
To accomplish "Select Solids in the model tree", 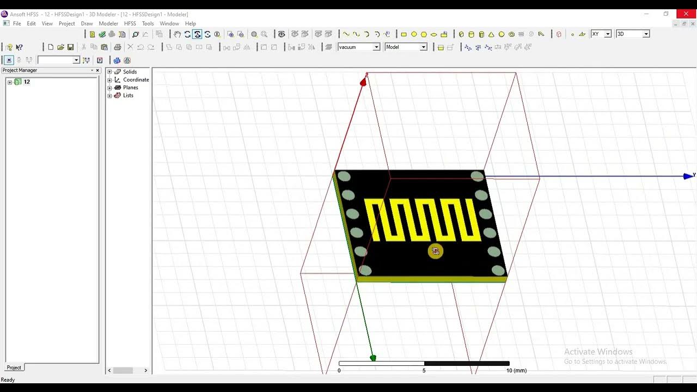I will pyautogui.click(x=130, y=72).
